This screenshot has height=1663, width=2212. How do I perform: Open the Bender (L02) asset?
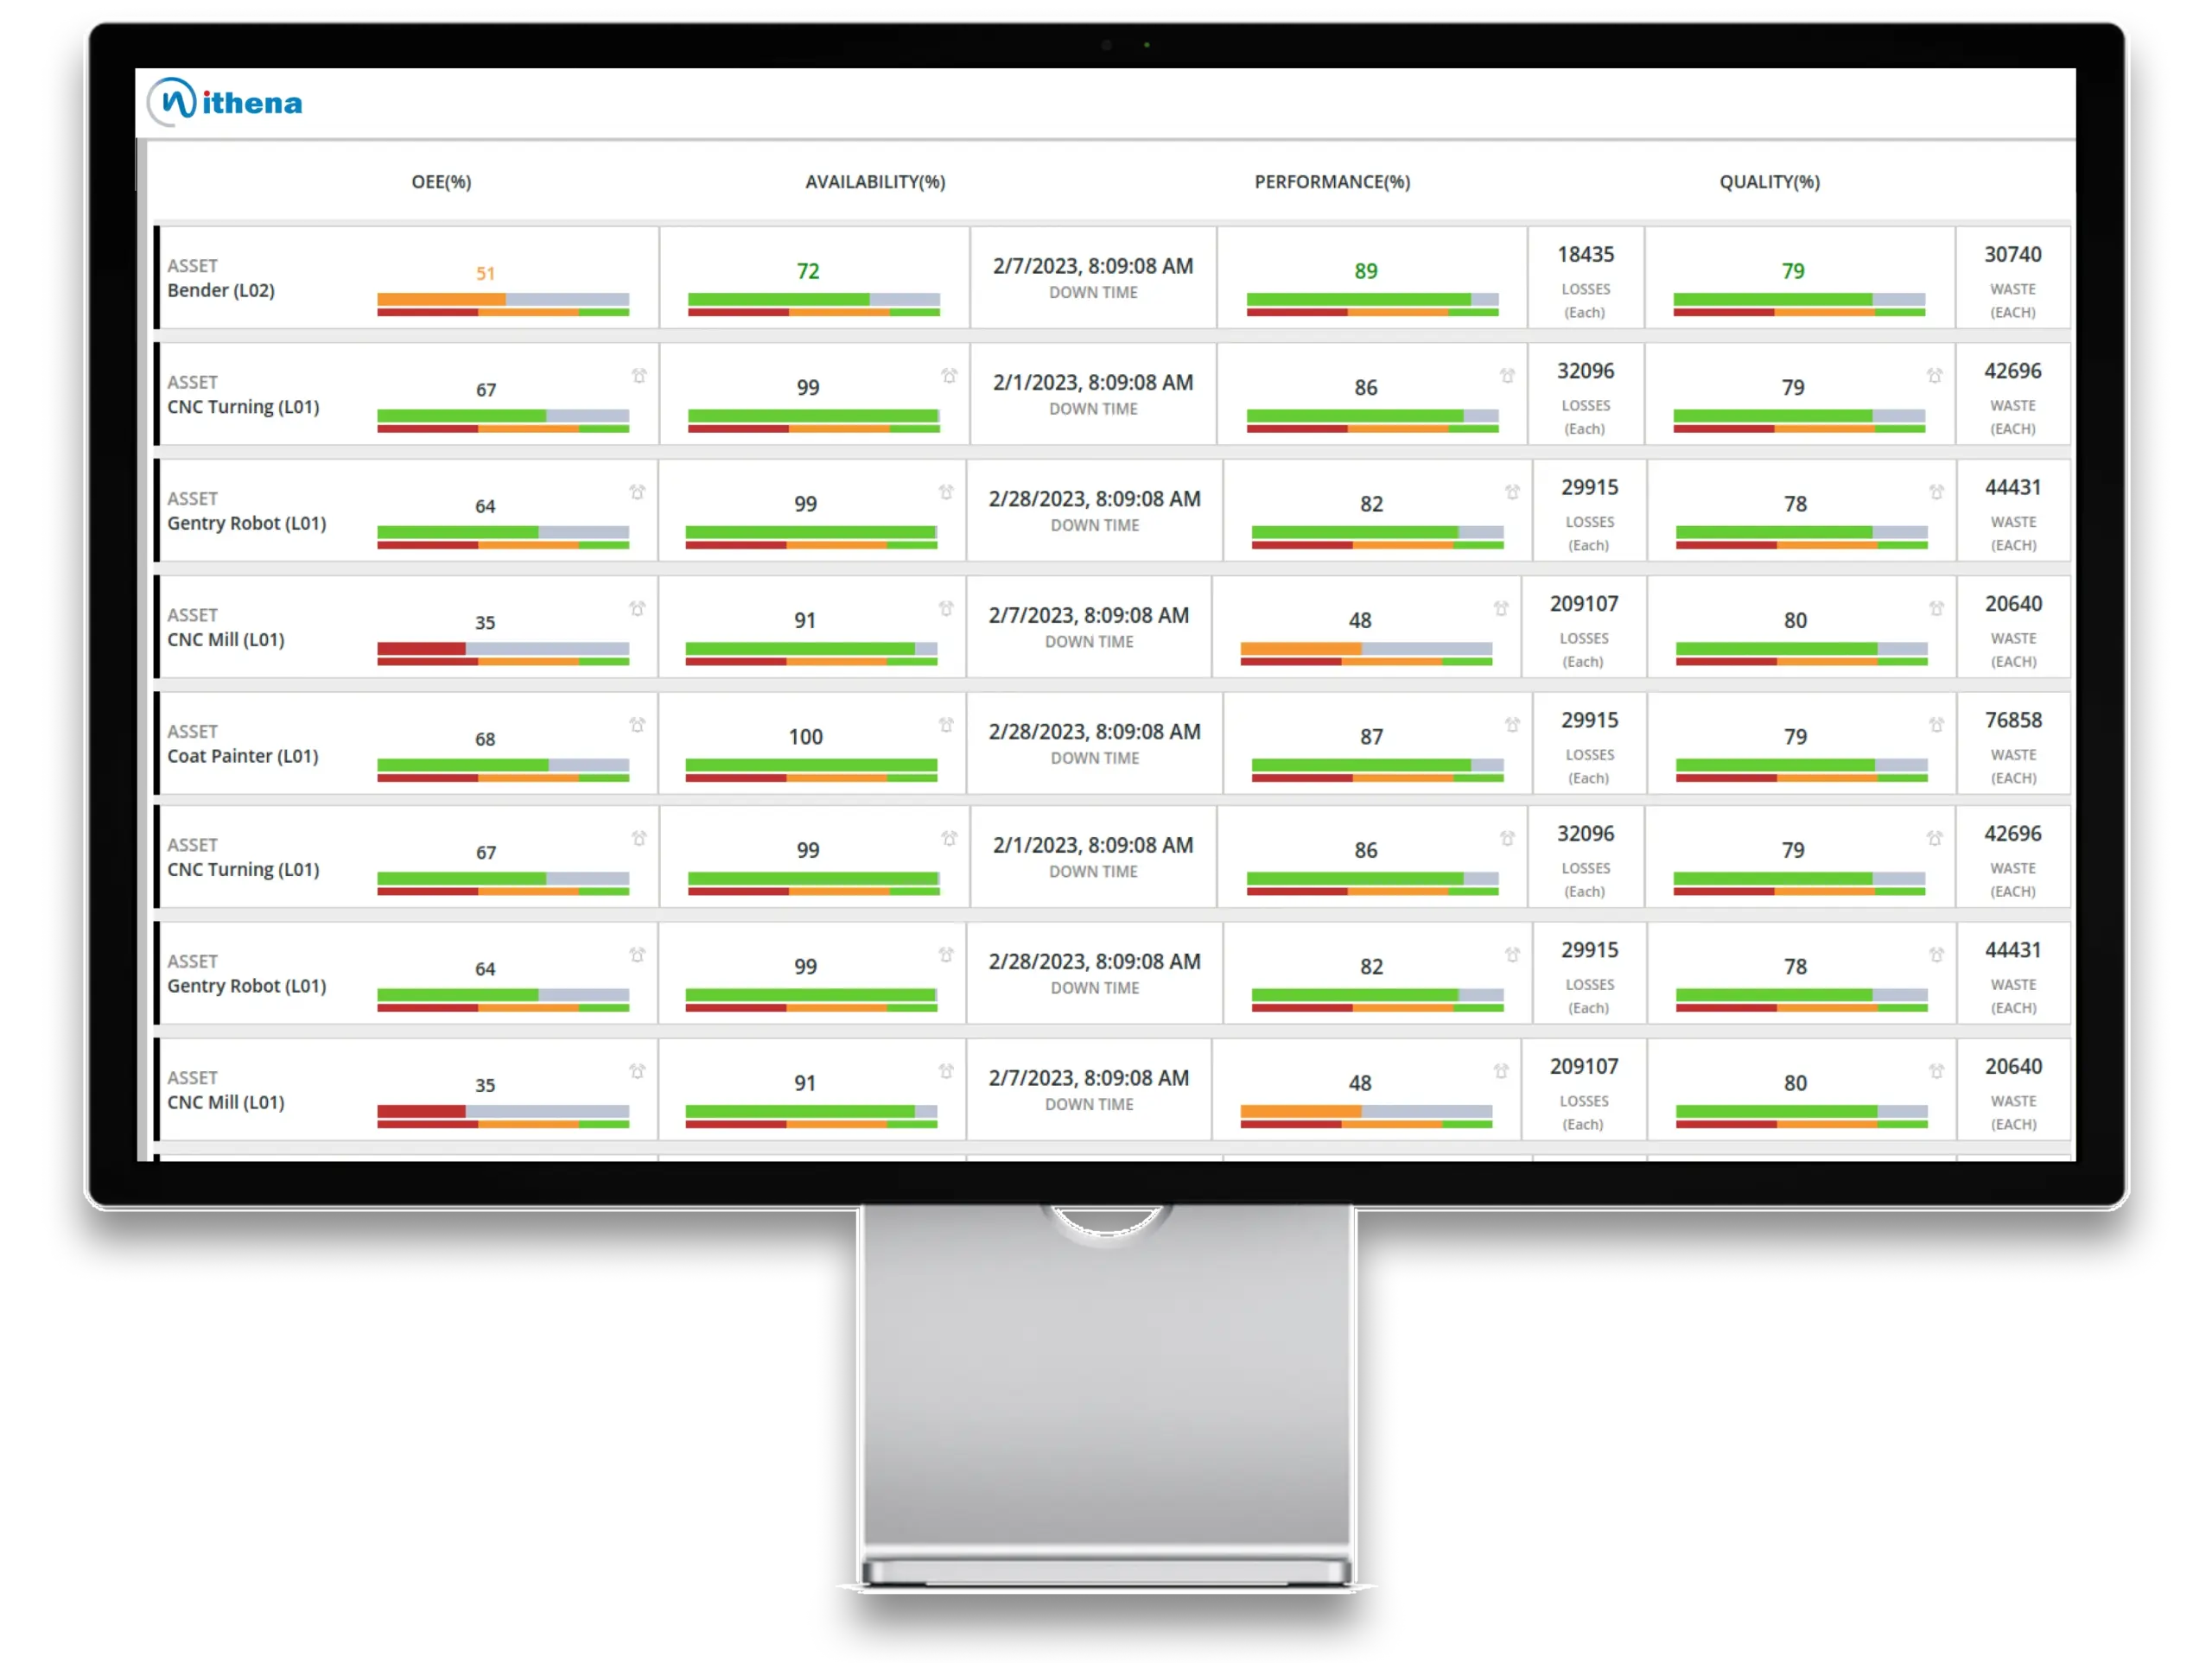click(221, 290)
